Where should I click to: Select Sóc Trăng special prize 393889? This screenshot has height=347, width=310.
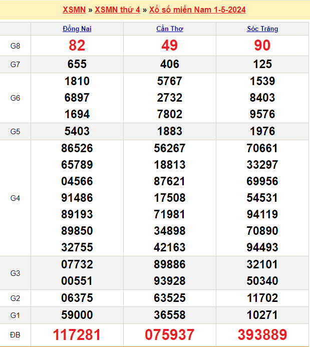[x=262, y=334]
